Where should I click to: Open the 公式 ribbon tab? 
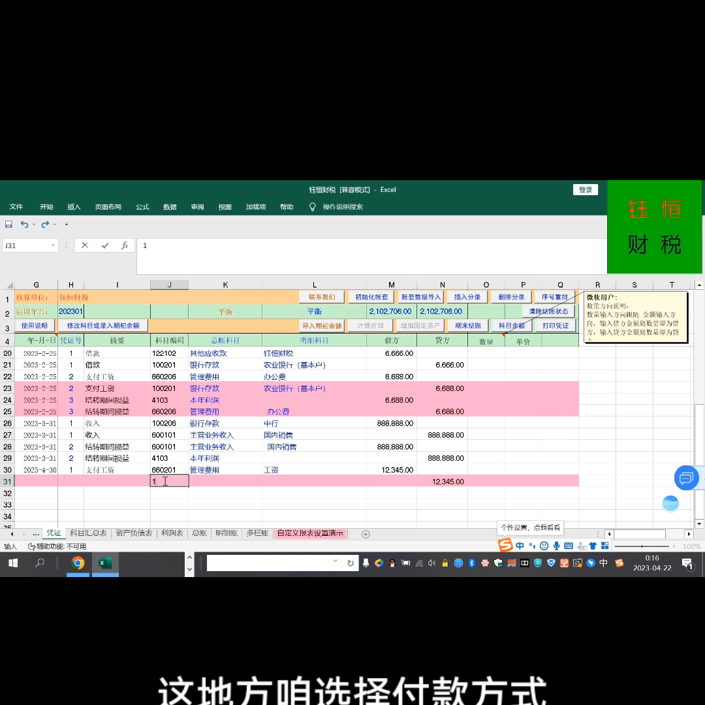click(142, 207)
